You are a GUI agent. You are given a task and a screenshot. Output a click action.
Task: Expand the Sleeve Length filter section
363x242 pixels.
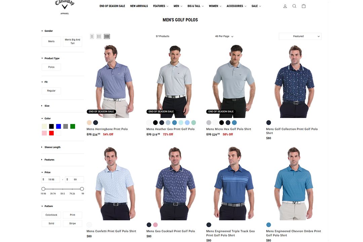coord(52,147)
